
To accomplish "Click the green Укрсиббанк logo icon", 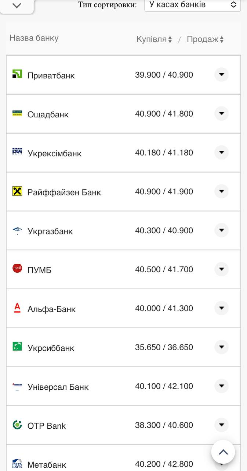I will coord(17,347).
